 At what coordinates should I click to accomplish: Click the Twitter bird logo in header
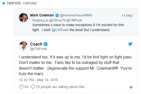(4, 3)
